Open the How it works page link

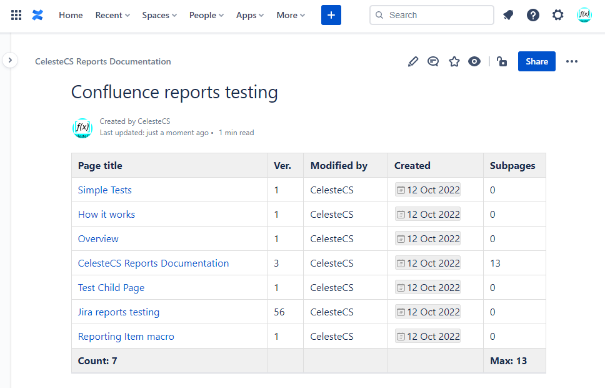click(106, 215)
